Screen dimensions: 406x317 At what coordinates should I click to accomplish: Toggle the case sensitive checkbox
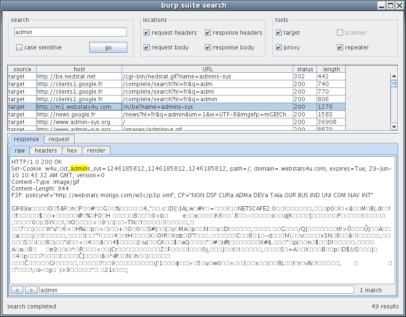tap(19, 48)
